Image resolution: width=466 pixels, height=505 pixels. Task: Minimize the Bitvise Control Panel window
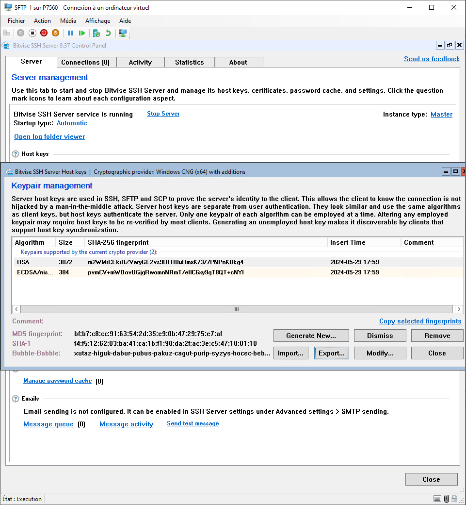[440, 46]
